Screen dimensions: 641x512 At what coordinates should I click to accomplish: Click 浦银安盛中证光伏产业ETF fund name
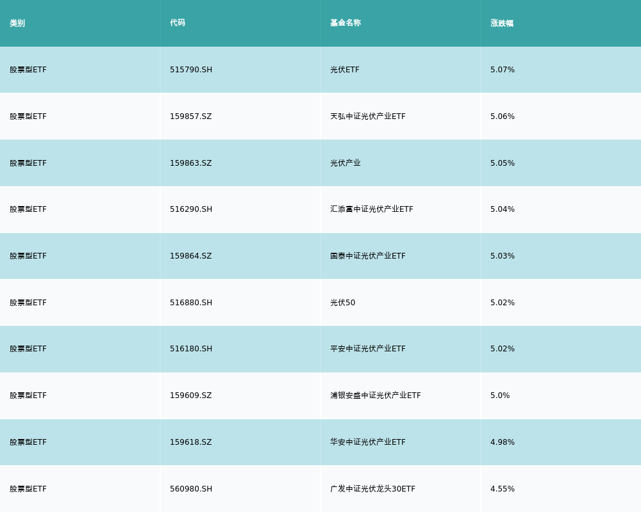[x=375, y=396]
